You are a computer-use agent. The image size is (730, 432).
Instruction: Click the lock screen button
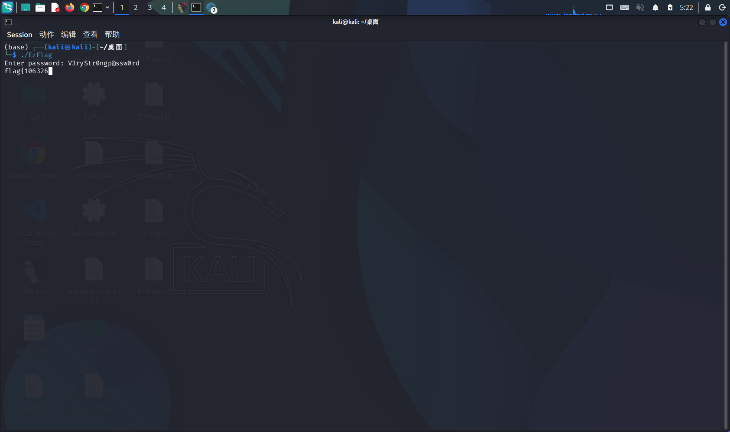tap(707, 7)
